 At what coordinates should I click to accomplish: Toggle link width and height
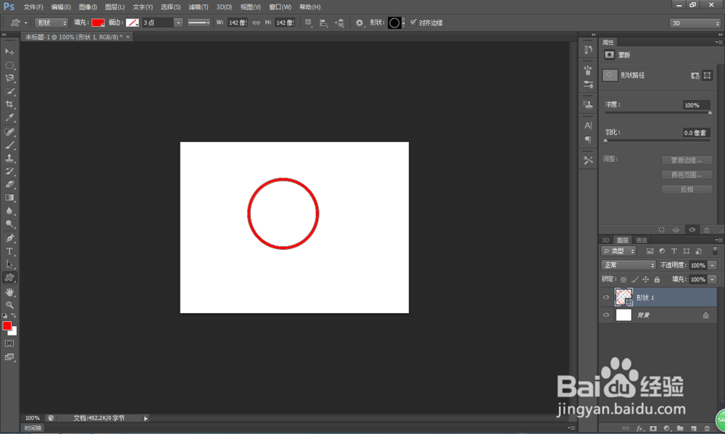[x=256, y=22]
